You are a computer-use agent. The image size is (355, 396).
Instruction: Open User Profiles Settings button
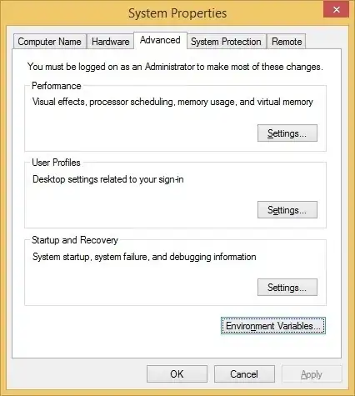[x=287, y=210]
